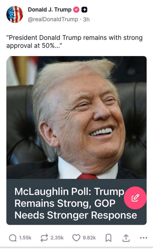Open the Donald J. Trump display name
The image size is (153, 249).
pyautogui.click(x=50, y=10)
